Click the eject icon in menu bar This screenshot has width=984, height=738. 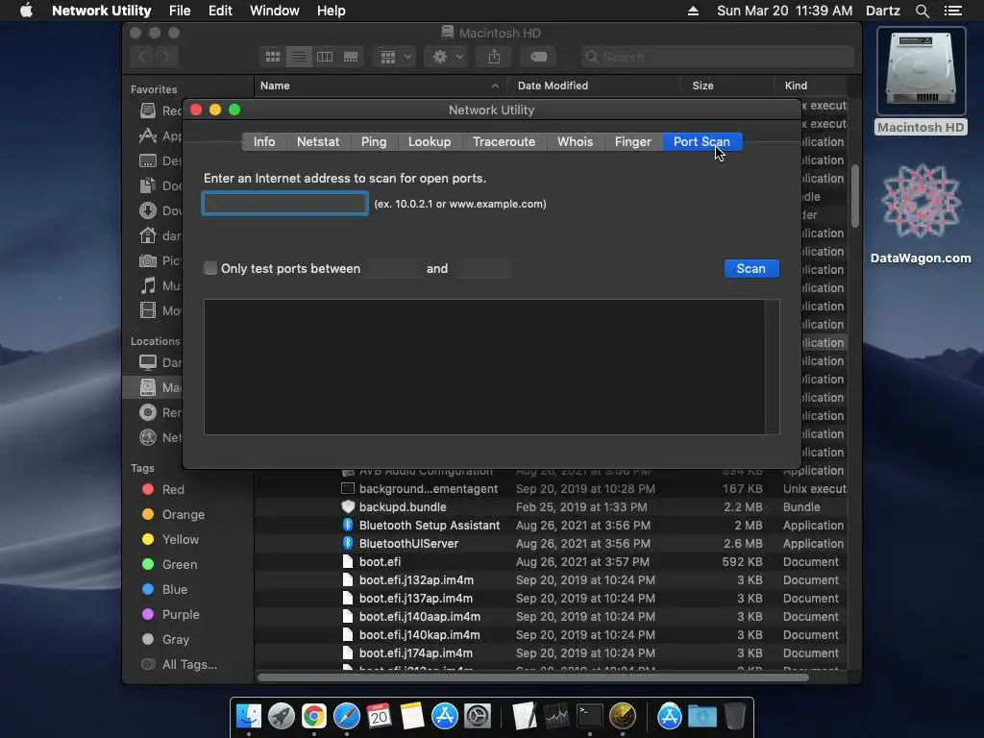pyautogui.click(x=693, y=11)
